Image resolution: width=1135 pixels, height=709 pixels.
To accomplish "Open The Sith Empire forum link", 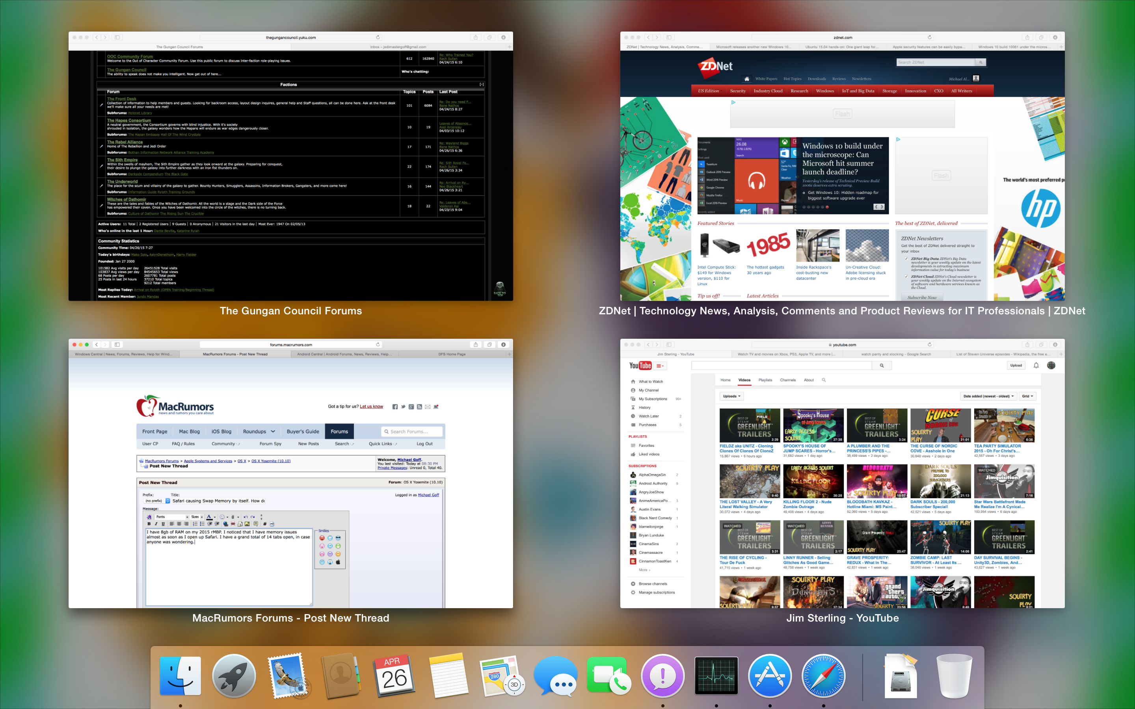I will pyautogui.click(x=122, y=160).
